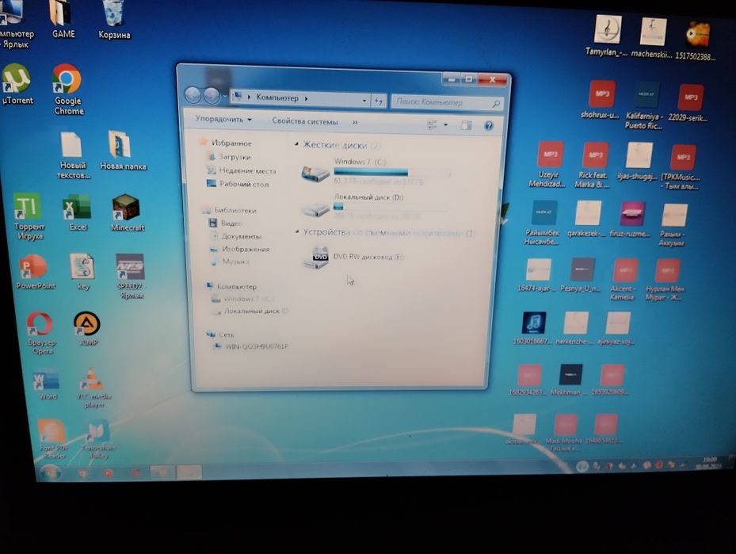Click the taskbar clock
Image resolution: width=736 pixels, height=554 pixels.
709,462
